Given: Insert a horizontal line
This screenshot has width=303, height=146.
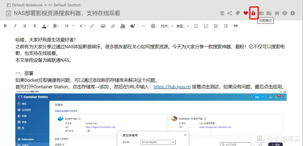Looking at the screenshot, I should point(143,26).
